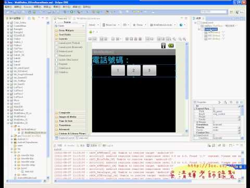Open the Images & Media palette category
The width and height of the screenshot is (250, 188).
(70, 117)
